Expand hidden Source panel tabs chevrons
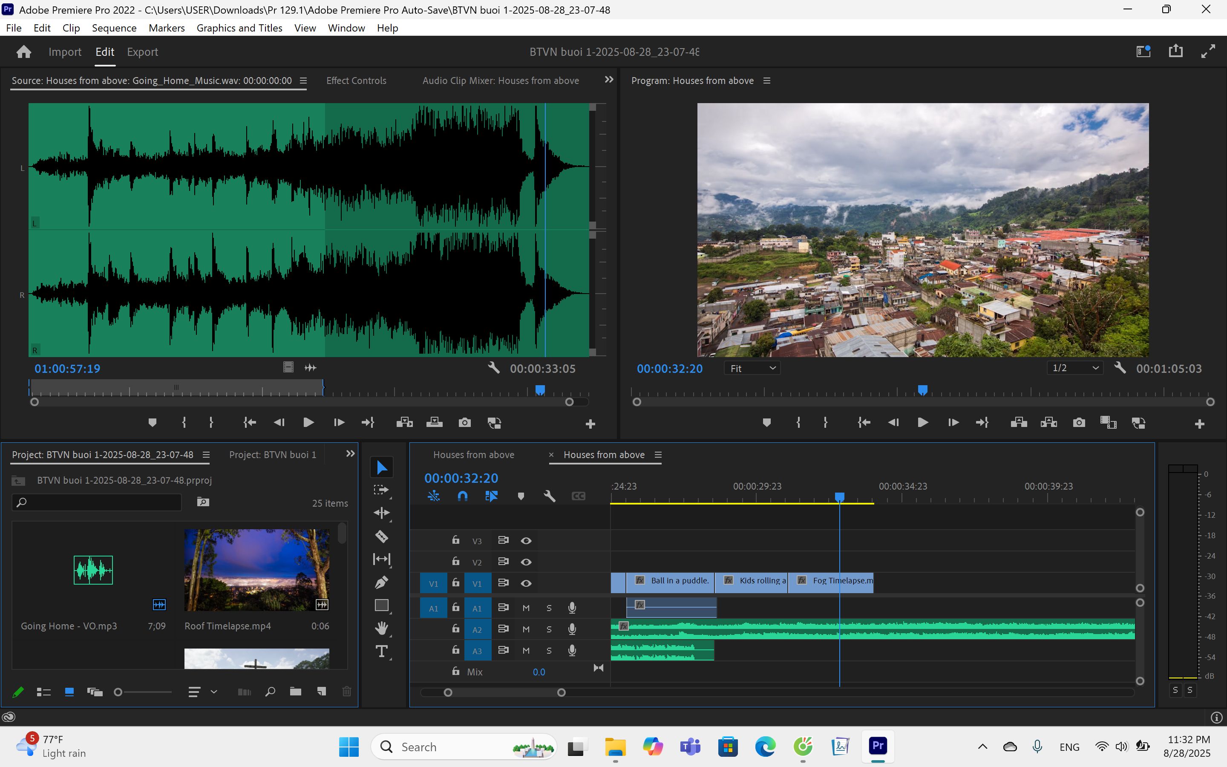The height and width of the screenshot is (767, 1227). click(609, 80)
